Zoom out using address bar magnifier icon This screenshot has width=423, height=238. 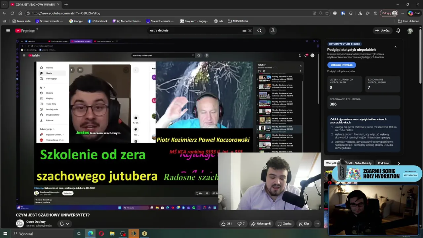tap(321, 13)
